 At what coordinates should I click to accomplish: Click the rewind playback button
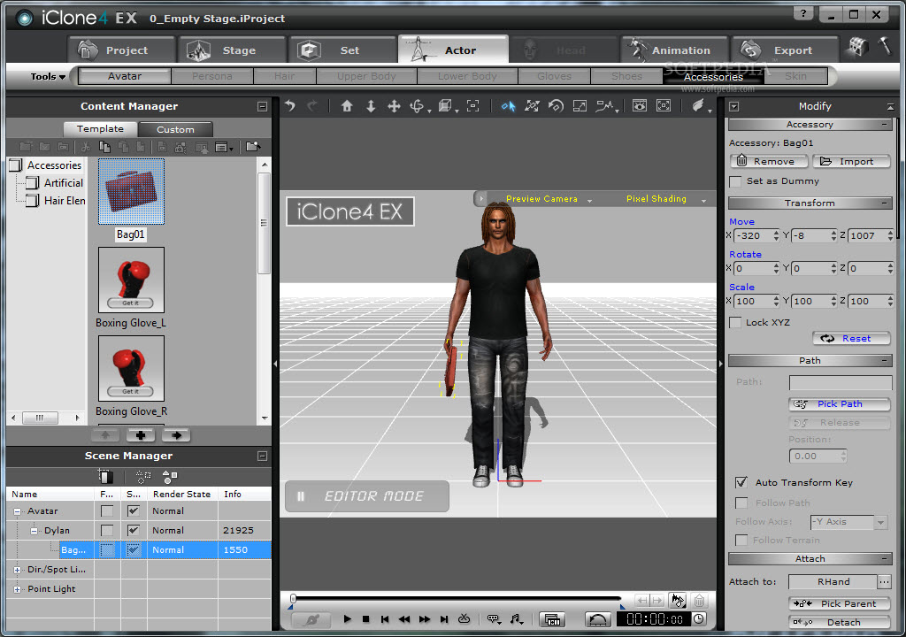[x=404, y=619]
